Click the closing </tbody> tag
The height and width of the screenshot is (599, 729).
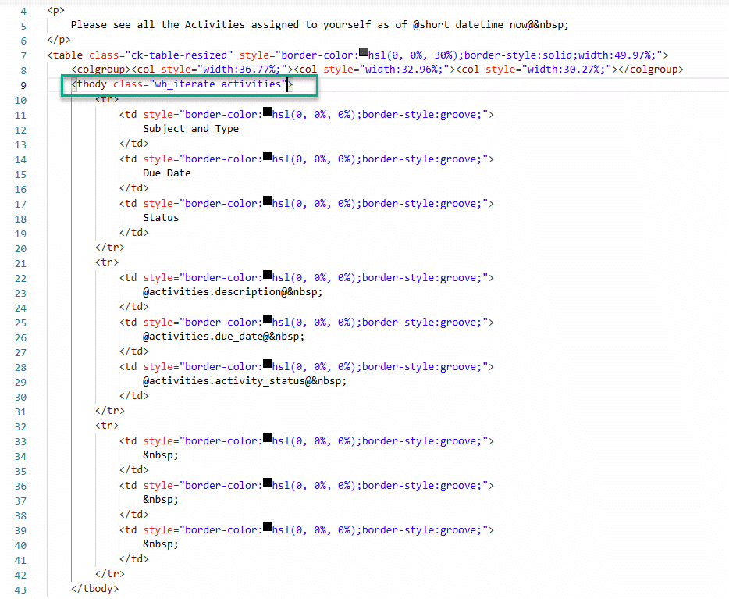[95, 589]
